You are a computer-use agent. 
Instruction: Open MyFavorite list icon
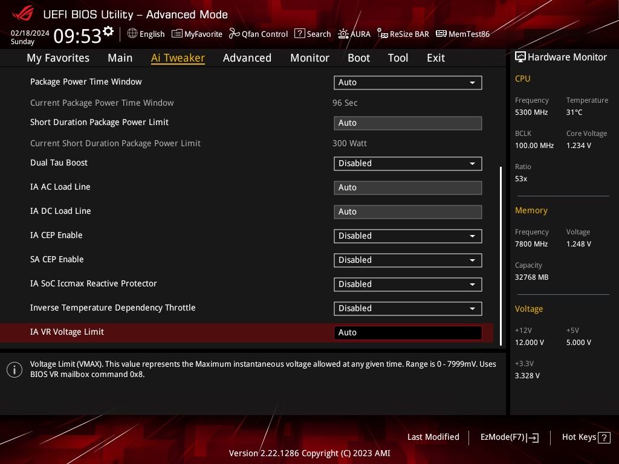pos(177,34)
